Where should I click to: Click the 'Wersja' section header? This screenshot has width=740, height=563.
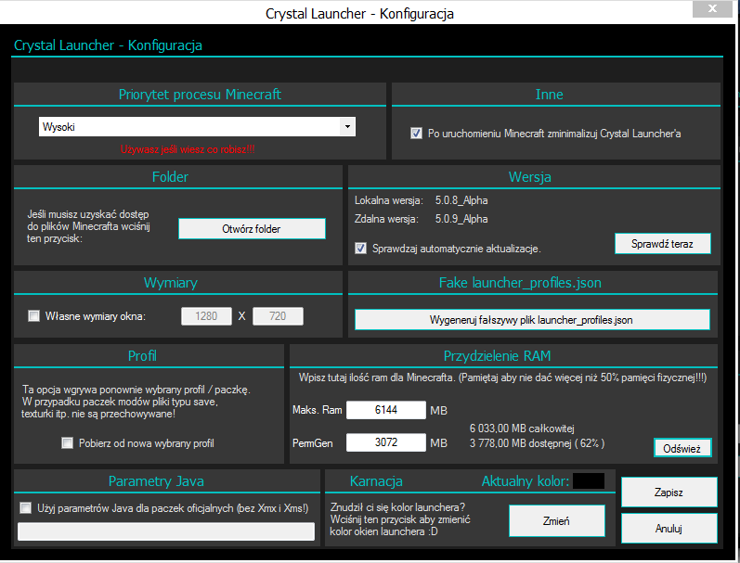(x=529, y=177)
